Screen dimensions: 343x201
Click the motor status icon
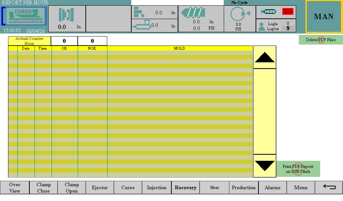(x=268, y=12)
